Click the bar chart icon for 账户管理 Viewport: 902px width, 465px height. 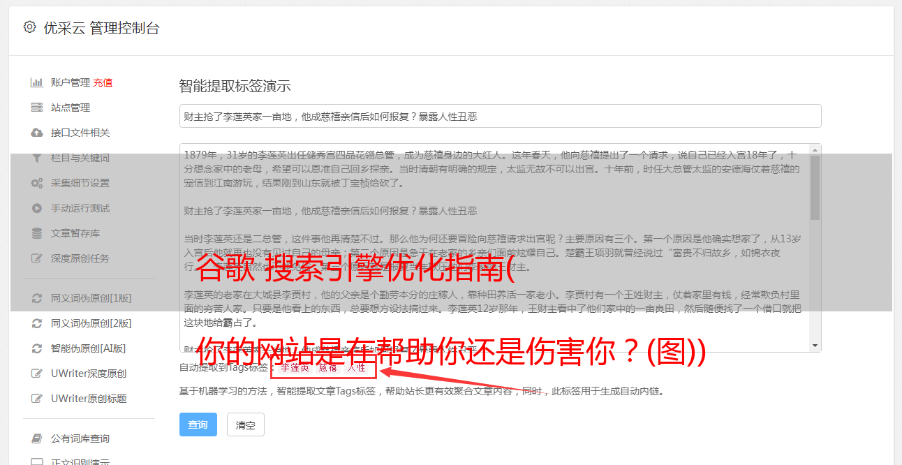[37, 82]
